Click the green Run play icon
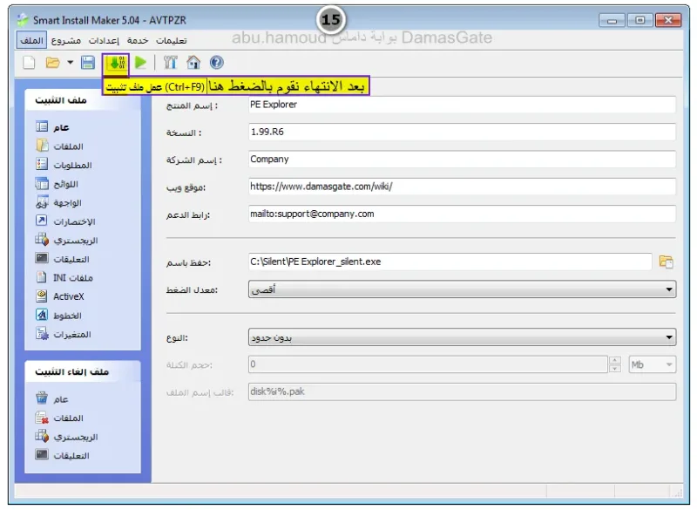Screen dimensions: 697x510 (140, 63)
